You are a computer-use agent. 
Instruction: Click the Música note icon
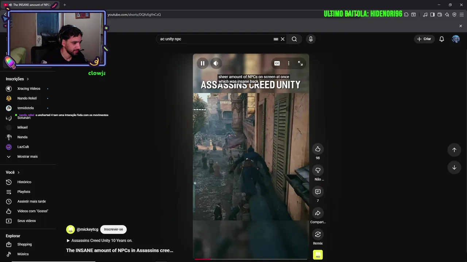click(9, 254)
